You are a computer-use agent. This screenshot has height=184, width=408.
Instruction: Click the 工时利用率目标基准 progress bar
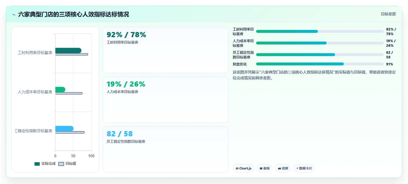(x=320, y=31)
